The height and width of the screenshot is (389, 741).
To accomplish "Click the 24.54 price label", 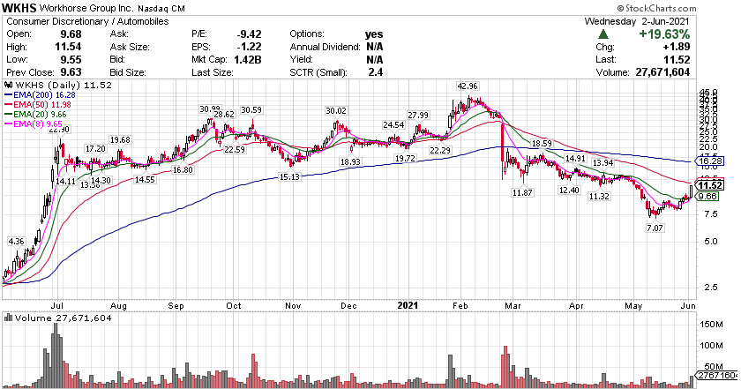I will pos(393,124).
